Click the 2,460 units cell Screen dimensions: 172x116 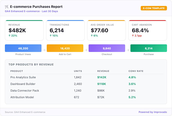(x=78, y=84)
